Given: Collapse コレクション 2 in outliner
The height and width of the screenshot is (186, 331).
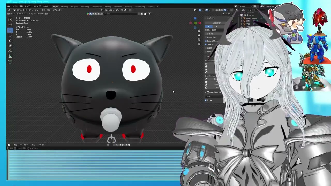Looking at the screenshot, I should (x=239, y=15).
